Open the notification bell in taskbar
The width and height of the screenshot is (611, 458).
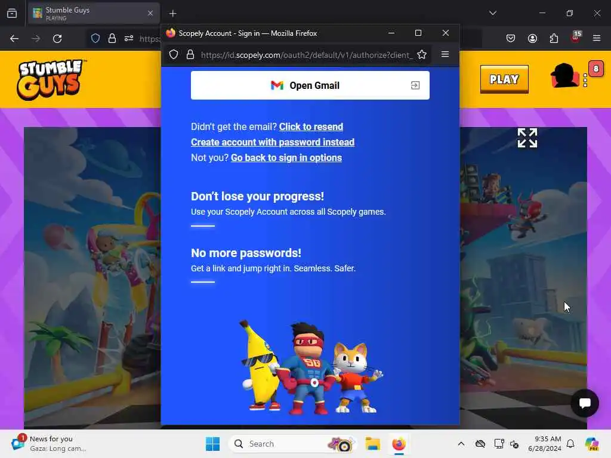click(x=570, y=444)
